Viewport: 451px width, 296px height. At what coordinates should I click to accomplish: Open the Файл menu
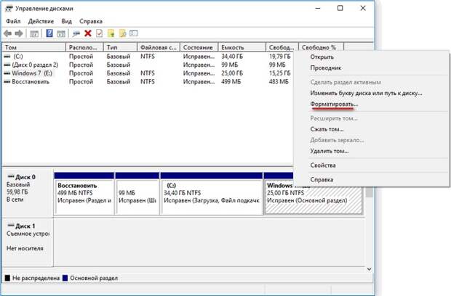coord(13,21)
